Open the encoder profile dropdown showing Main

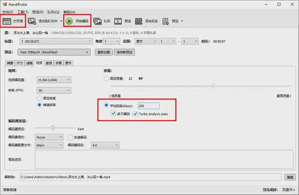(49, 145)
